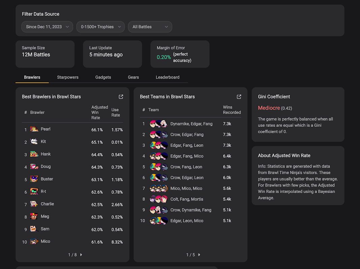This screenshot has width=360, height=269.
Task: Go to next page of Best Teams
Action: click(199, 255)
